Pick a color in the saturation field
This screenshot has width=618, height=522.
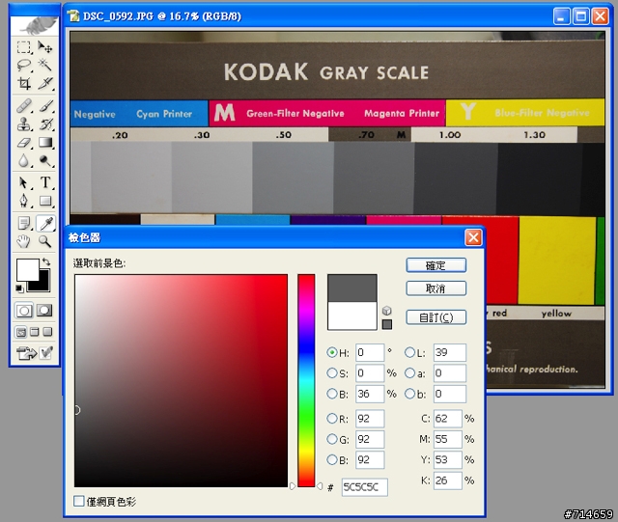point(181,380)
